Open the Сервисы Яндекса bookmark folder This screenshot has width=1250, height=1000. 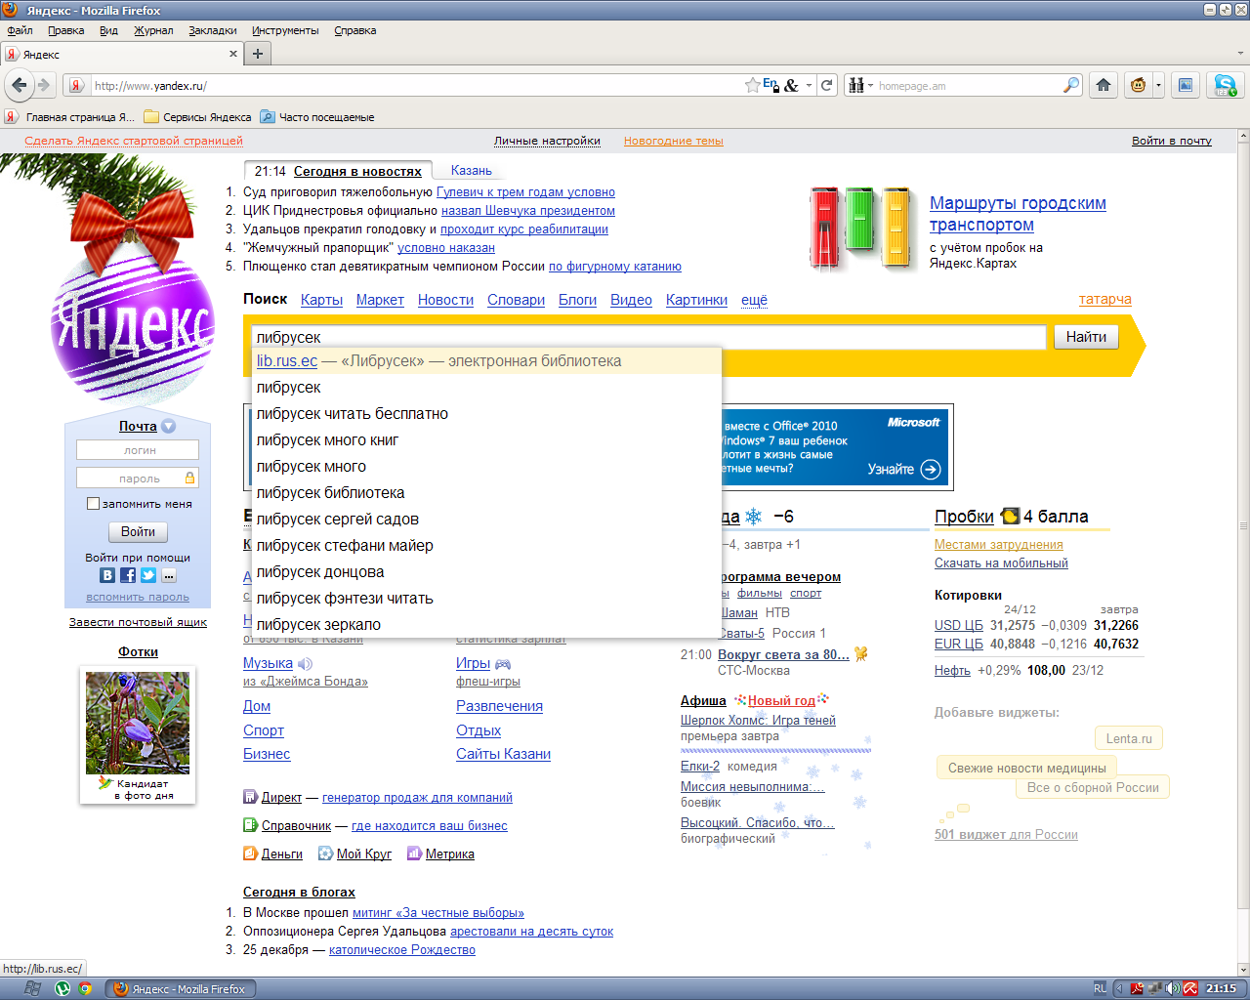click(x=197, y=116)
